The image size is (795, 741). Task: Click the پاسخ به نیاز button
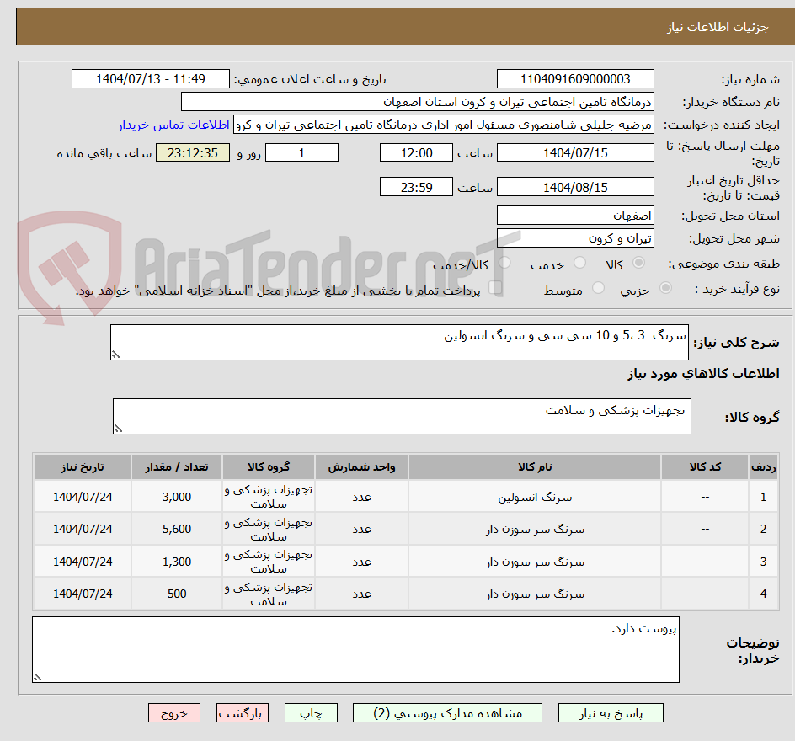pos(609,712)
